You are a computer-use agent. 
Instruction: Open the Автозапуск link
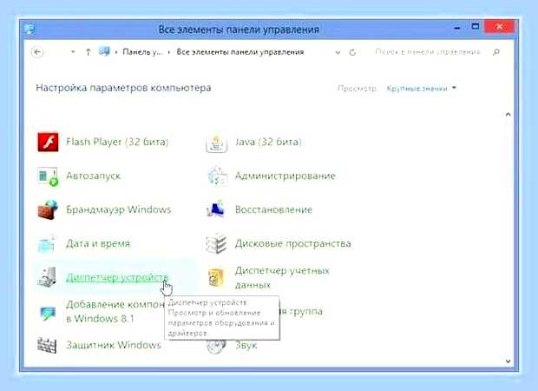click(94, 176)
